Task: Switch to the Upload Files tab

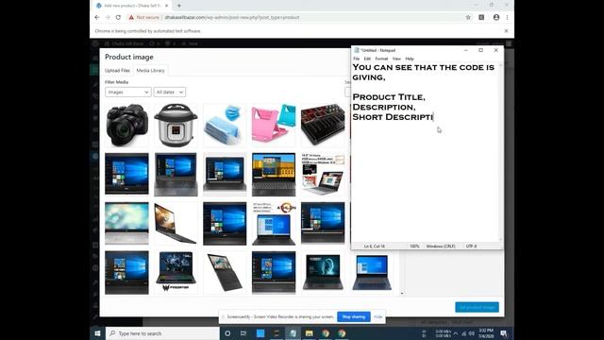Action: coord(117,71)
